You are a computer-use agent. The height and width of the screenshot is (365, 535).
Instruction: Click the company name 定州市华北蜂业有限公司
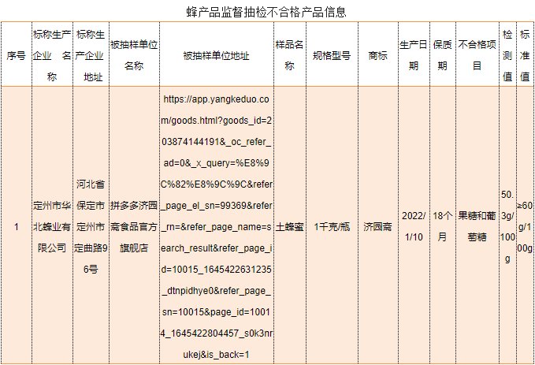coord(52,227)
